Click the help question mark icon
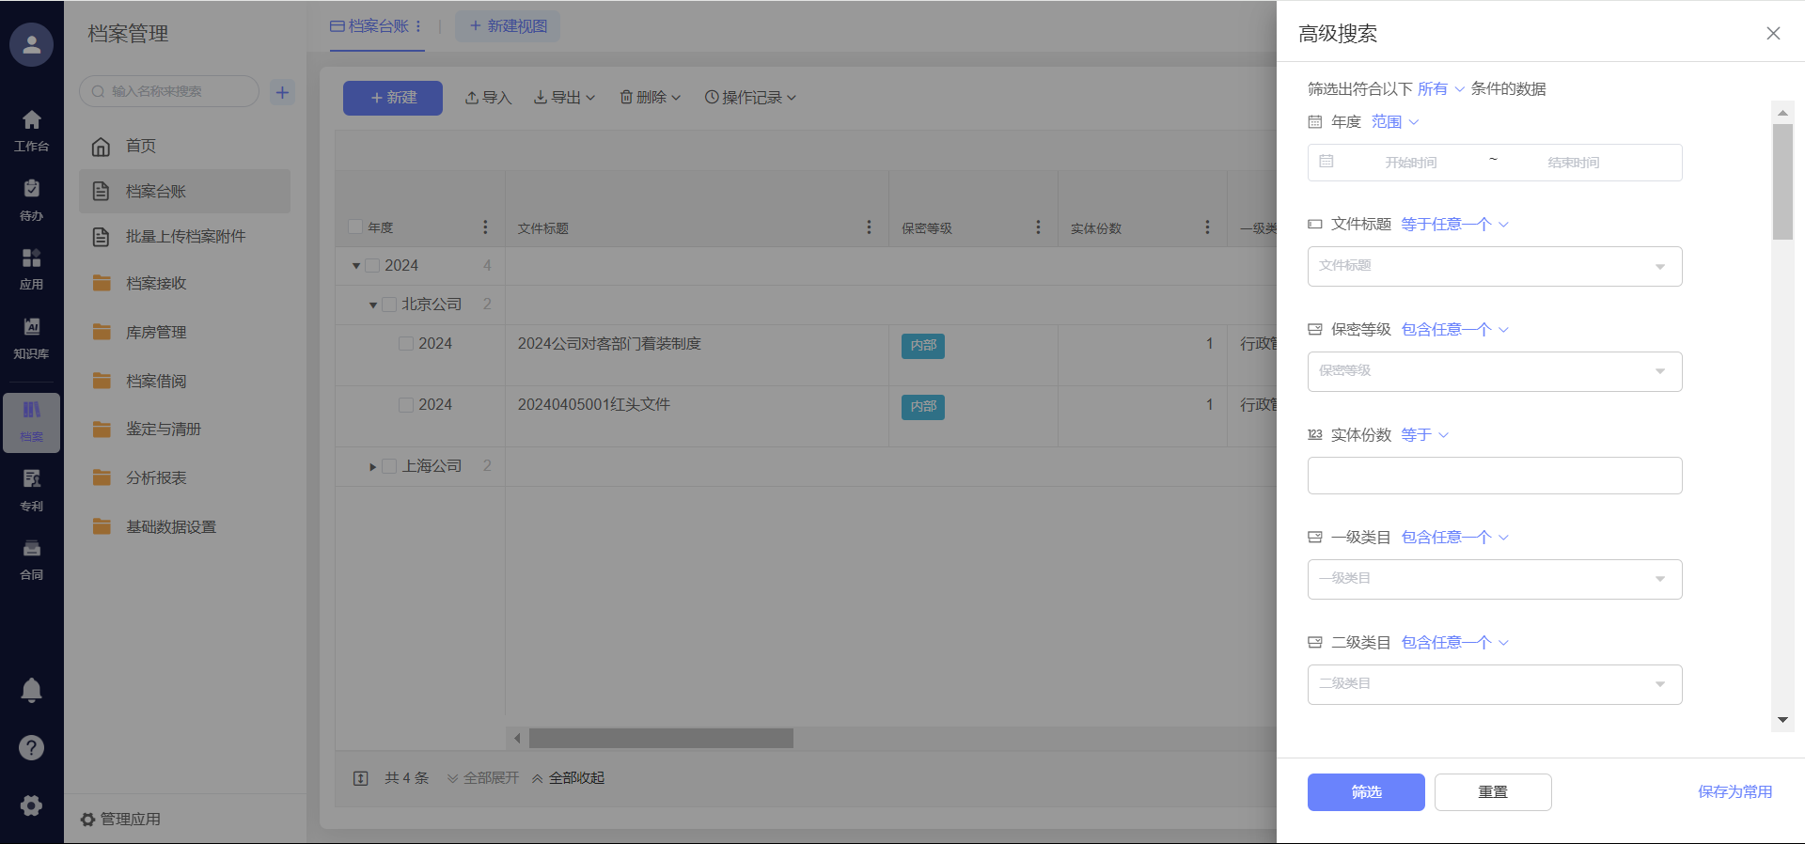The height and width of the screenshot is (844, 1805). click(x=31, y=747)
